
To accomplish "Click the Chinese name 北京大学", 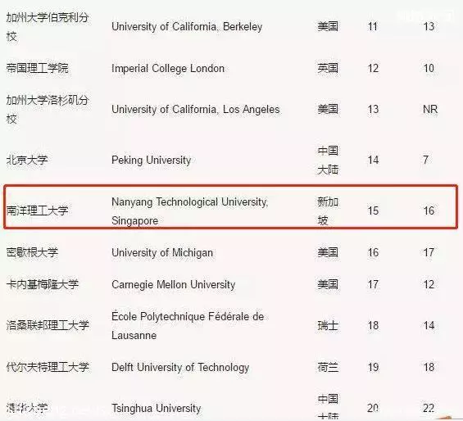I will click(x=27, y=160).
